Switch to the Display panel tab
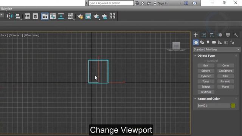This screenshot has width=242, height=136. [x=228, y=35]
